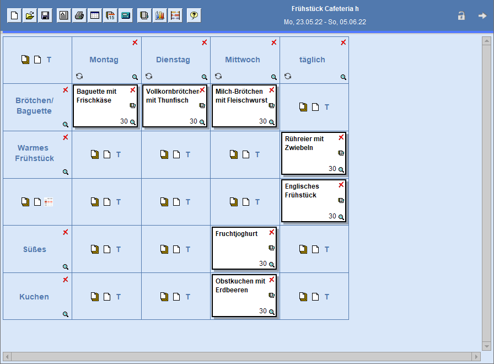The width and height of the screenshot is (494, 364).
Task: Go to next period with right arrow
Action: pos(482,16)
